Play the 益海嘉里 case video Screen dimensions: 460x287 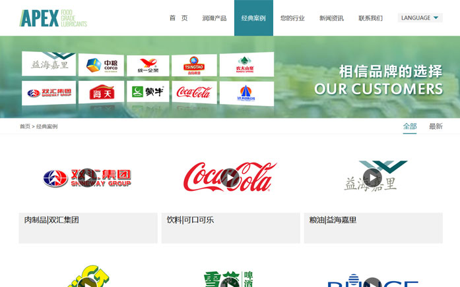coord(372,178)
